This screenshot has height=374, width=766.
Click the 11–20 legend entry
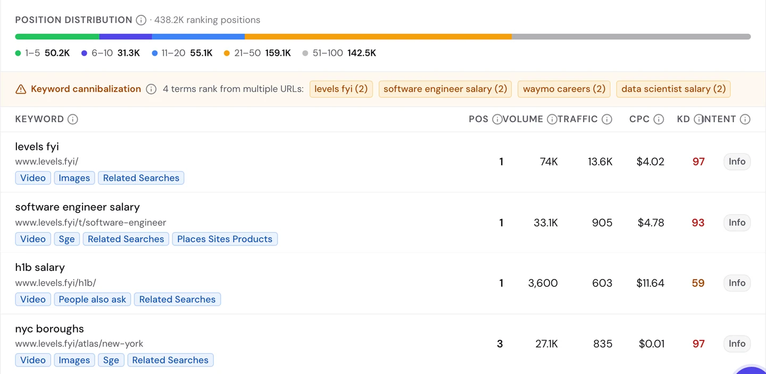tap(182, 53)
